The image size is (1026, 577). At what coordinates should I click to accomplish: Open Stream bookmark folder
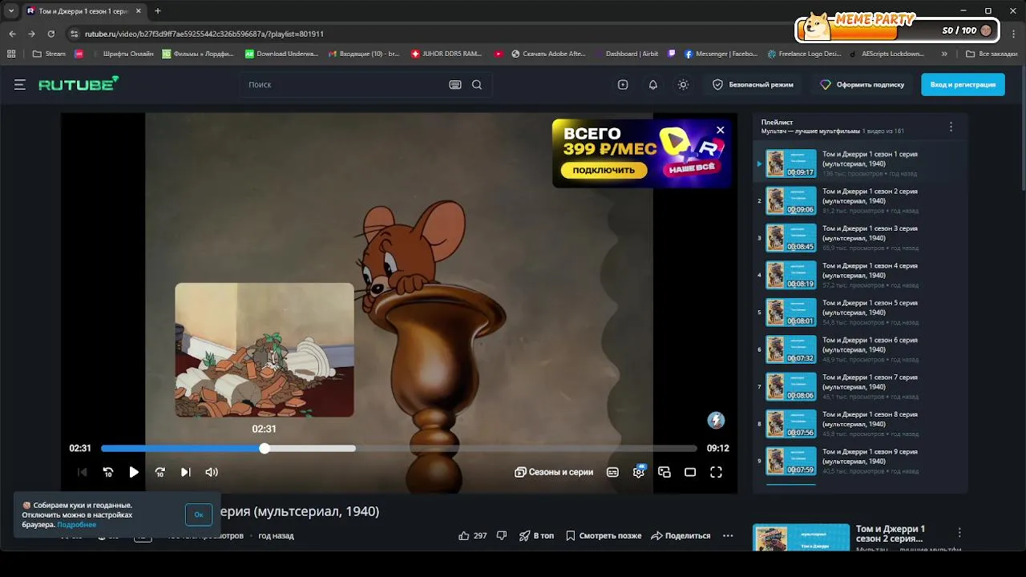click(49, 54)
